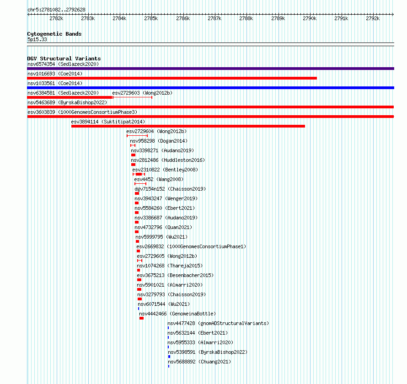Click the red nsv3398271 variant block
Screen dimensions: 407x384
[x=134, y=155]
